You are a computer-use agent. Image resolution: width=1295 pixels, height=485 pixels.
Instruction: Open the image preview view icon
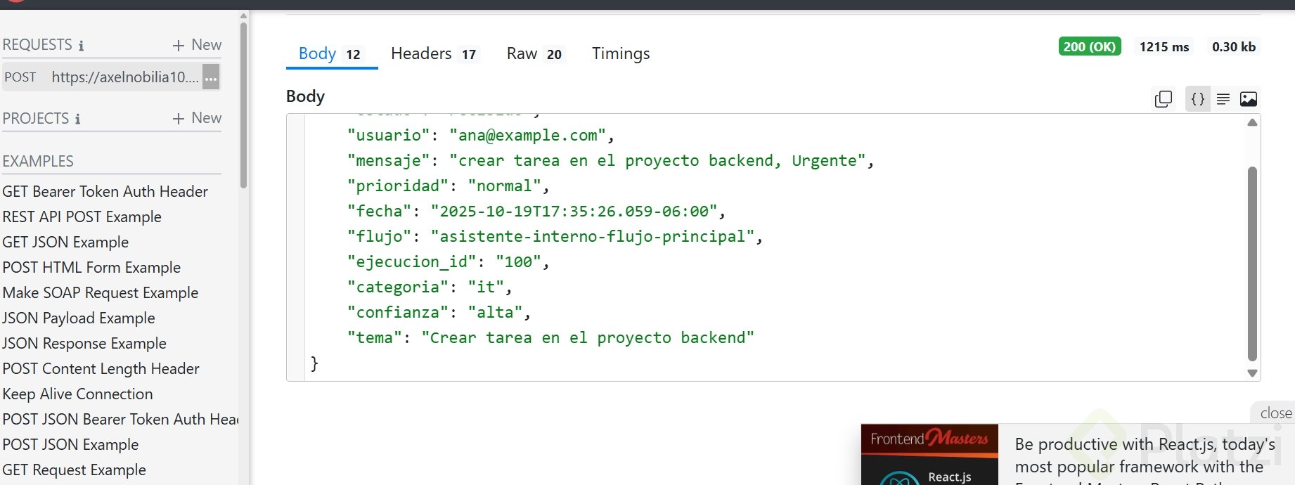coord(1249,99)
